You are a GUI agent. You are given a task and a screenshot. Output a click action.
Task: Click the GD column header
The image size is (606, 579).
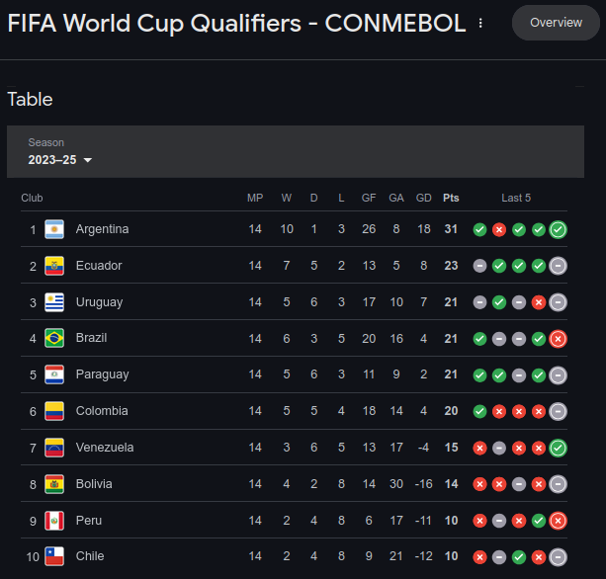pyautogui.click(x=423, y=199)
